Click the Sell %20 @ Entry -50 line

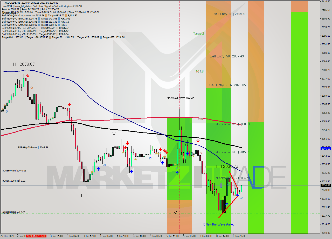click(x=35, y=31)
